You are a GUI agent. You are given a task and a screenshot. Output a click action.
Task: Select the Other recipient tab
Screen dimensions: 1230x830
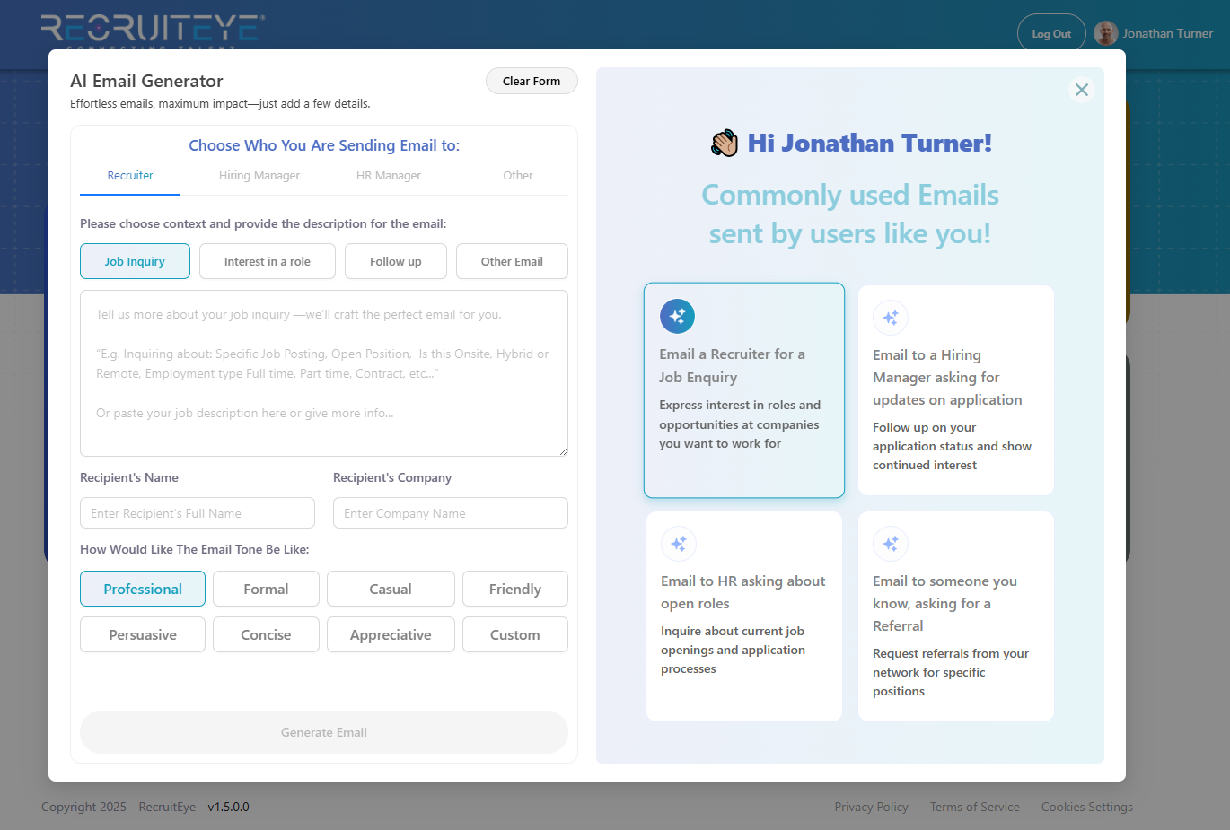(517, 176)
